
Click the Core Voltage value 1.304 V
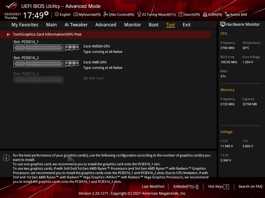248,62
